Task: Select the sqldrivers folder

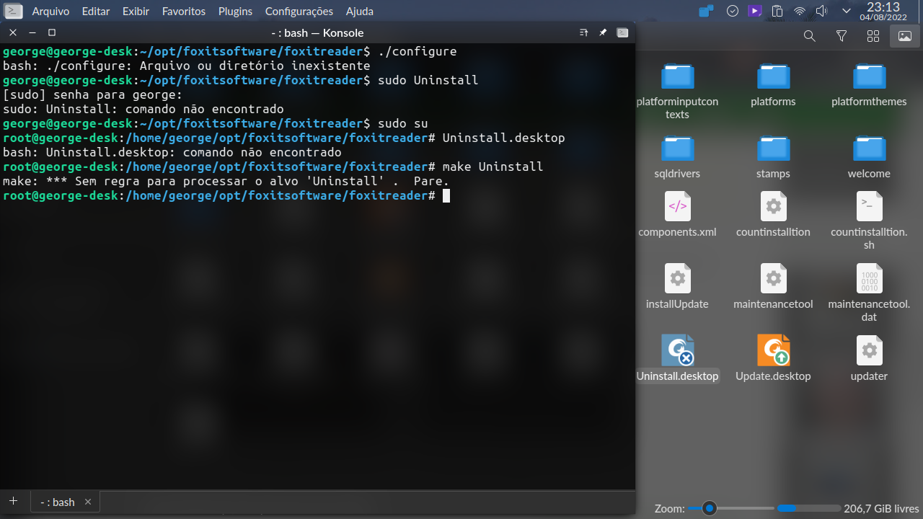Action: (677, 157)
